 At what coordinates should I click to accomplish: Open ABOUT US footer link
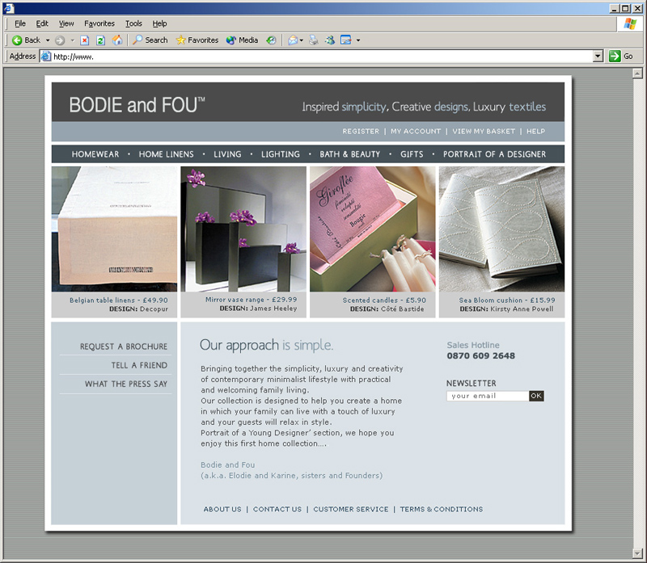[222, 509]
